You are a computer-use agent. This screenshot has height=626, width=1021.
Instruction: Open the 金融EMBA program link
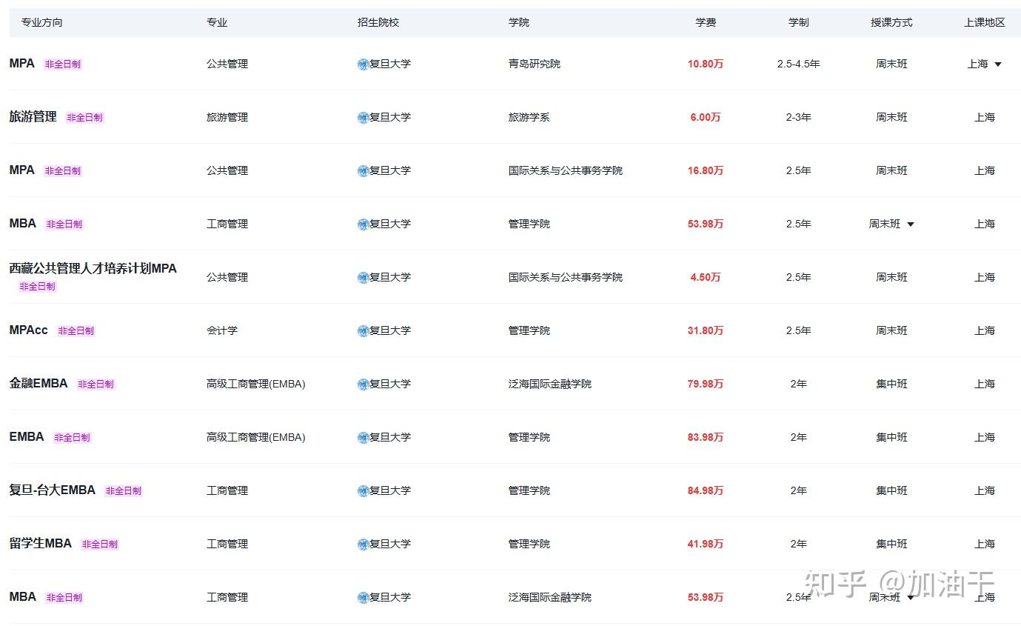39,384
